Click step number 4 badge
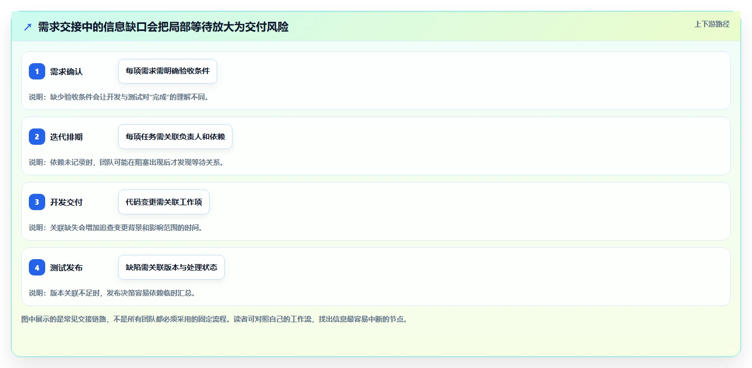This screenshot has width=752, height=368. 37,267
